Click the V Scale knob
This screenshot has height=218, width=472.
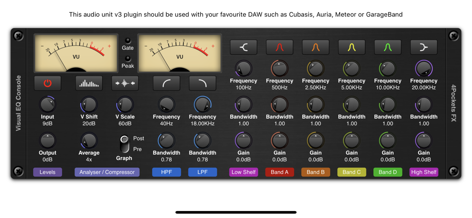click(125, 105)
